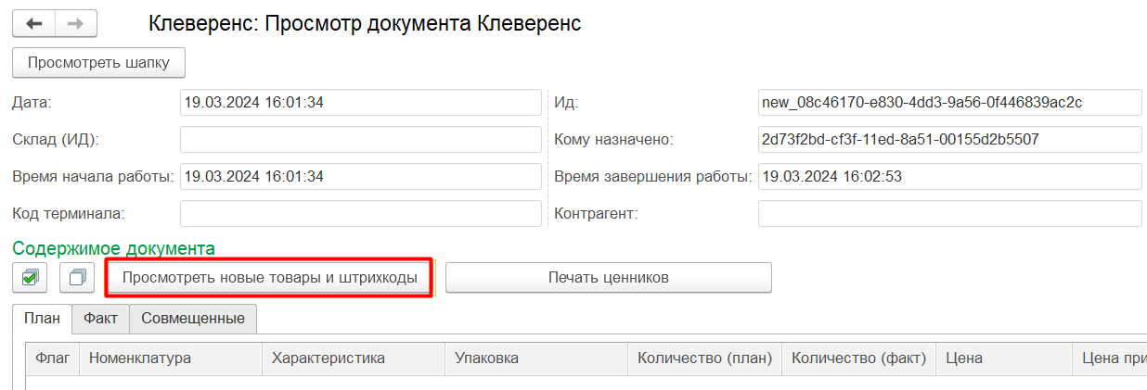Click the Содержимое документа heading
The image size is (1147, 390).
pyautogui.click(x=113, y=248)
